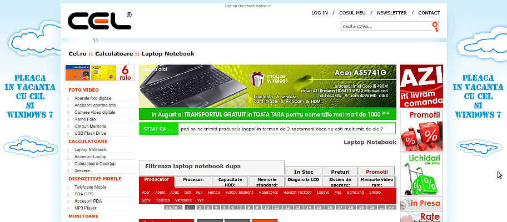Open the NEWSLETTER link
The image size is (507, 222).
coord(391,13)
